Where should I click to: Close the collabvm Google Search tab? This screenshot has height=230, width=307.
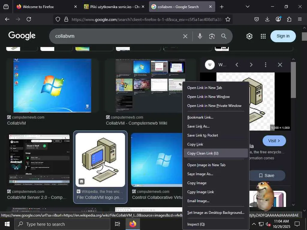[210, 7]
